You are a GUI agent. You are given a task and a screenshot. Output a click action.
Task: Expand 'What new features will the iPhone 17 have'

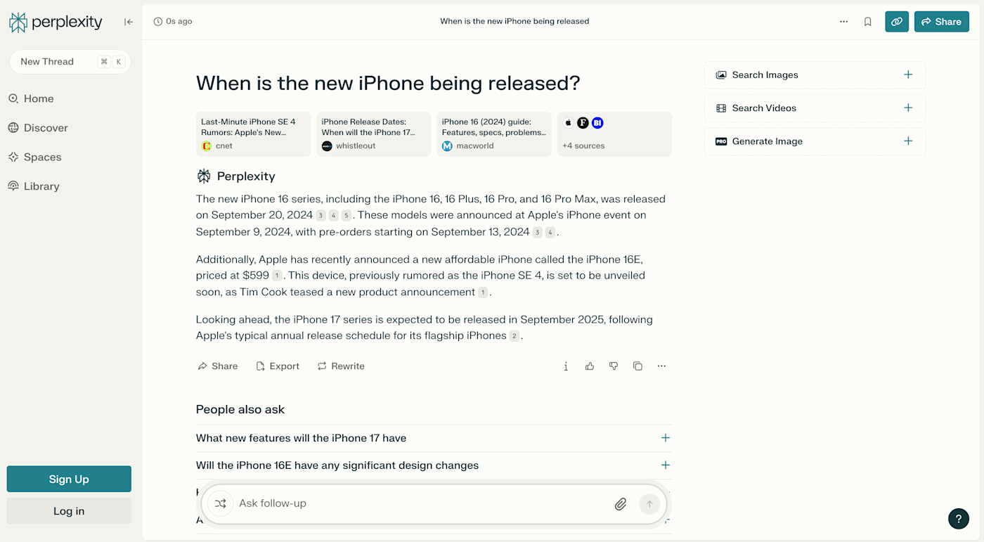click(x=434, y=438)
